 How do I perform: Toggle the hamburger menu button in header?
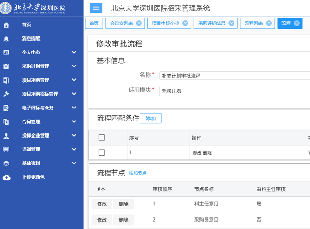coord(96,8)
